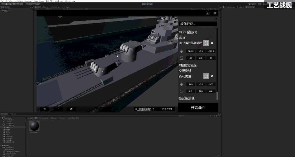295x157 pixels.
Task: Click the 查找船只 search field
Action: (198, 24)
